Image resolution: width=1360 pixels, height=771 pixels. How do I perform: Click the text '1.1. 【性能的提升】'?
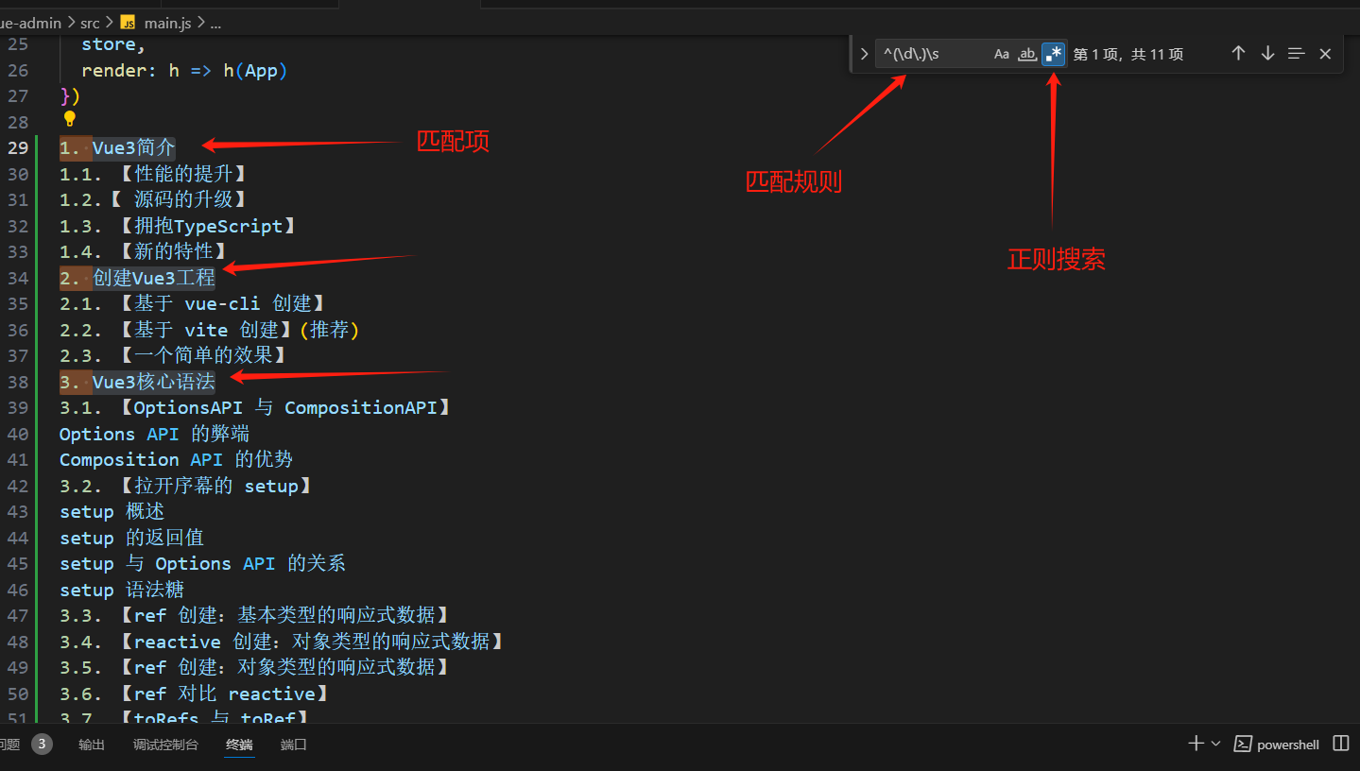153,174
